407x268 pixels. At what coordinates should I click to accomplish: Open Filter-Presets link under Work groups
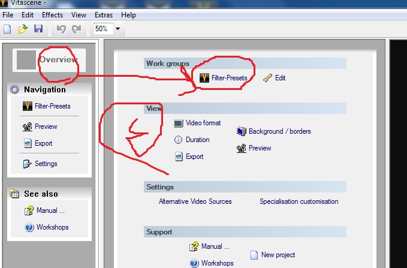point(230,78)
